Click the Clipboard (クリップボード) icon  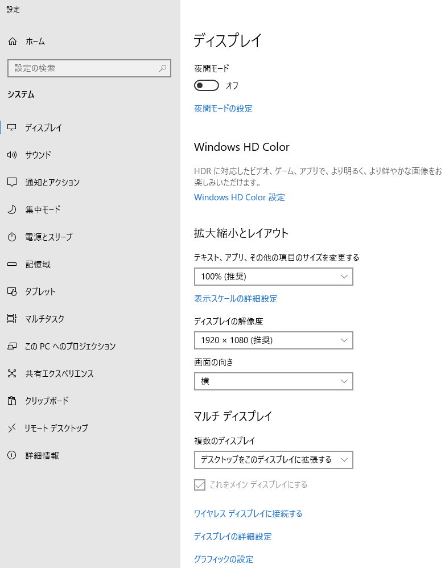12,401
